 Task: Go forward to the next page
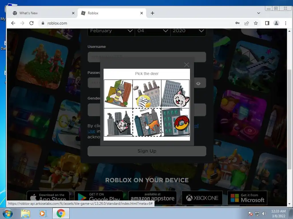click(x=22, y=23)
